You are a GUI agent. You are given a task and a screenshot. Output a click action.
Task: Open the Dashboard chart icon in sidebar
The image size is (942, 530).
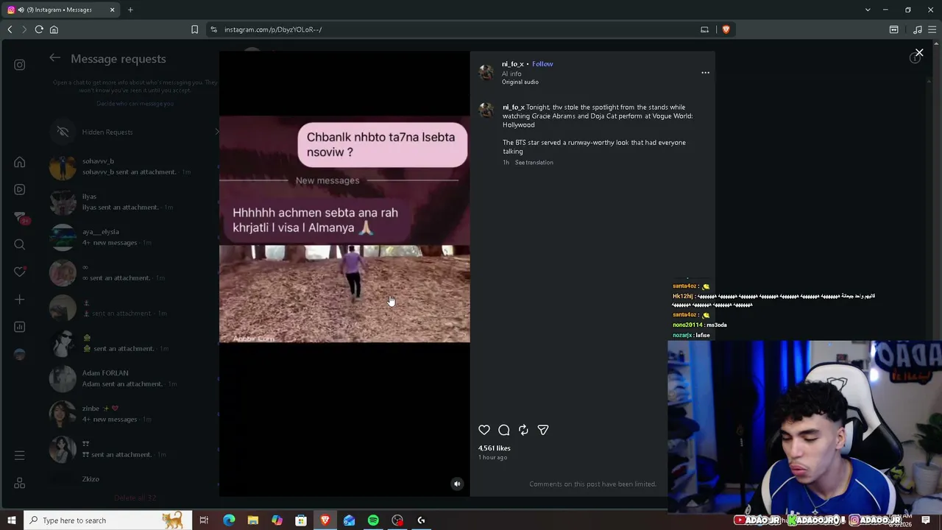[20, 327]
